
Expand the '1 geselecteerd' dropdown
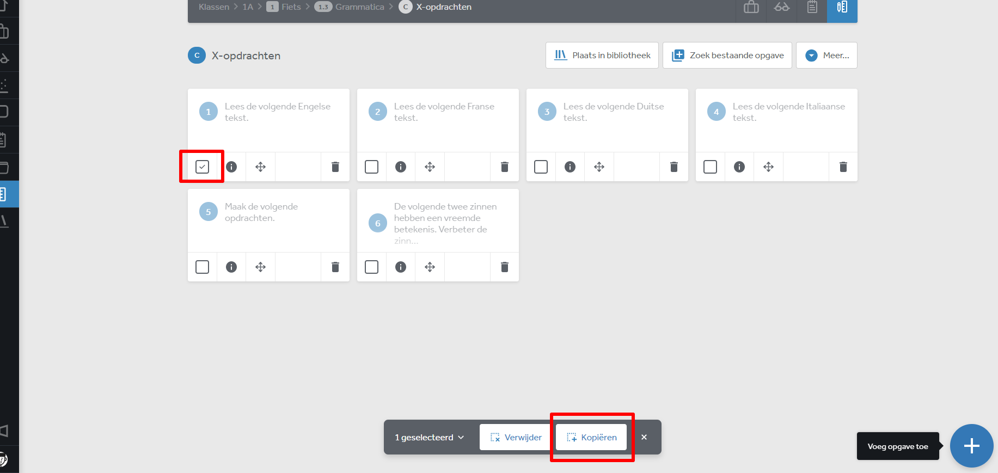(430, 437)
